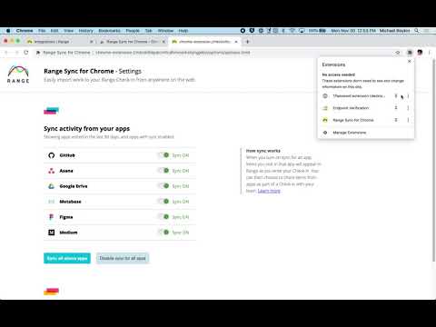436x327 pixels.
Task: Click the GitHub app icon
Action: pos(52,155)
